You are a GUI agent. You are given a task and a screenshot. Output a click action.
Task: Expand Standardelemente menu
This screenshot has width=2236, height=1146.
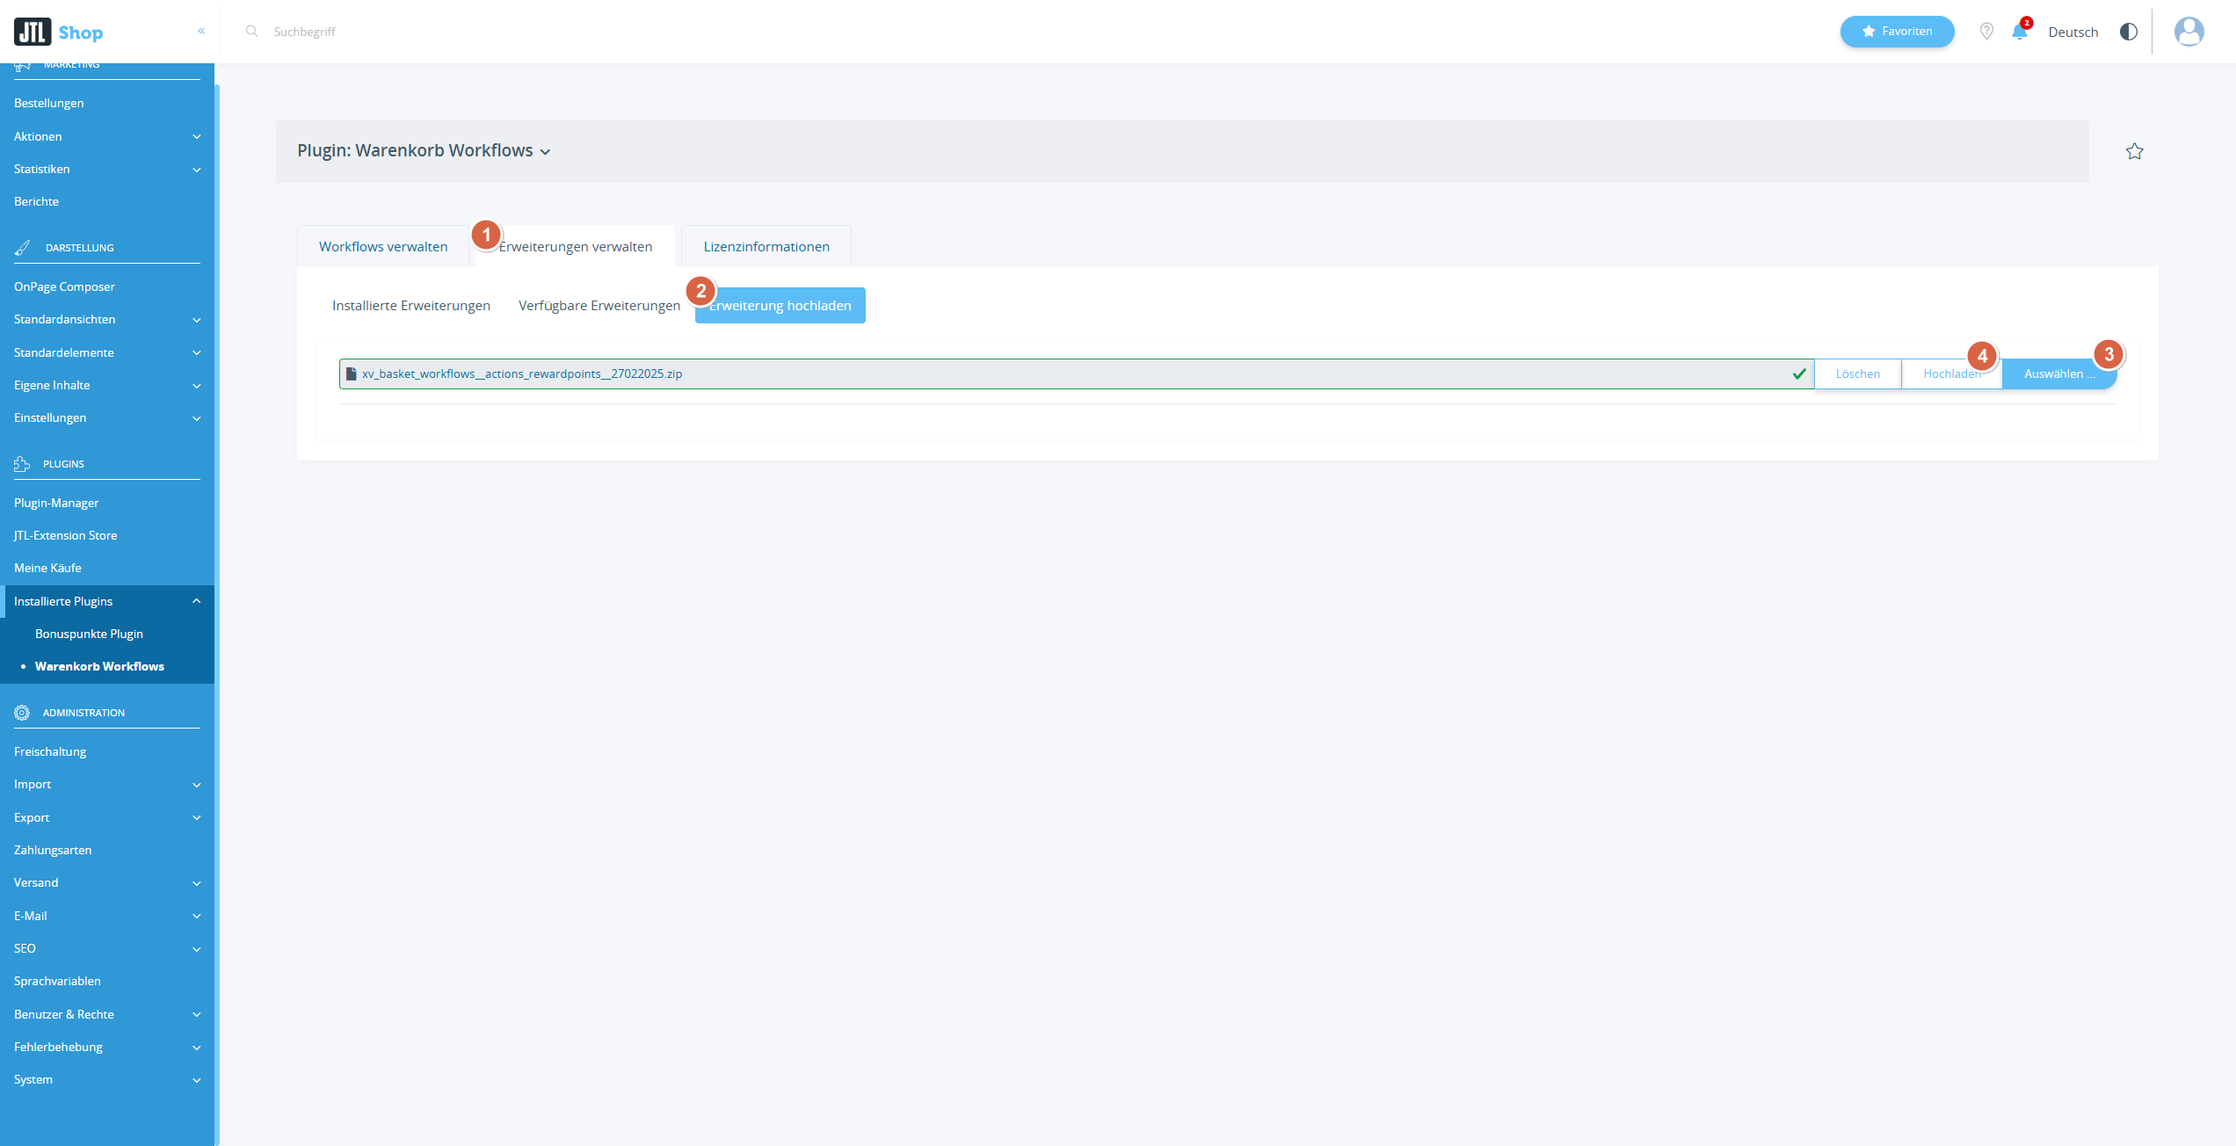point(107,352)
